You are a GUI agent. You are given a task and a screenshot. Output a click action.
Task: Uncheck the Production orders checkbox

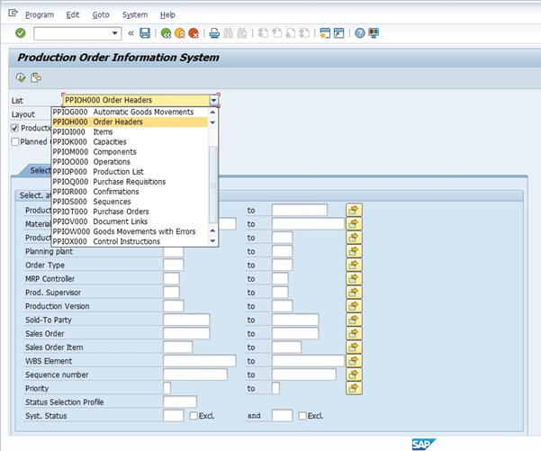coord(14,128)
